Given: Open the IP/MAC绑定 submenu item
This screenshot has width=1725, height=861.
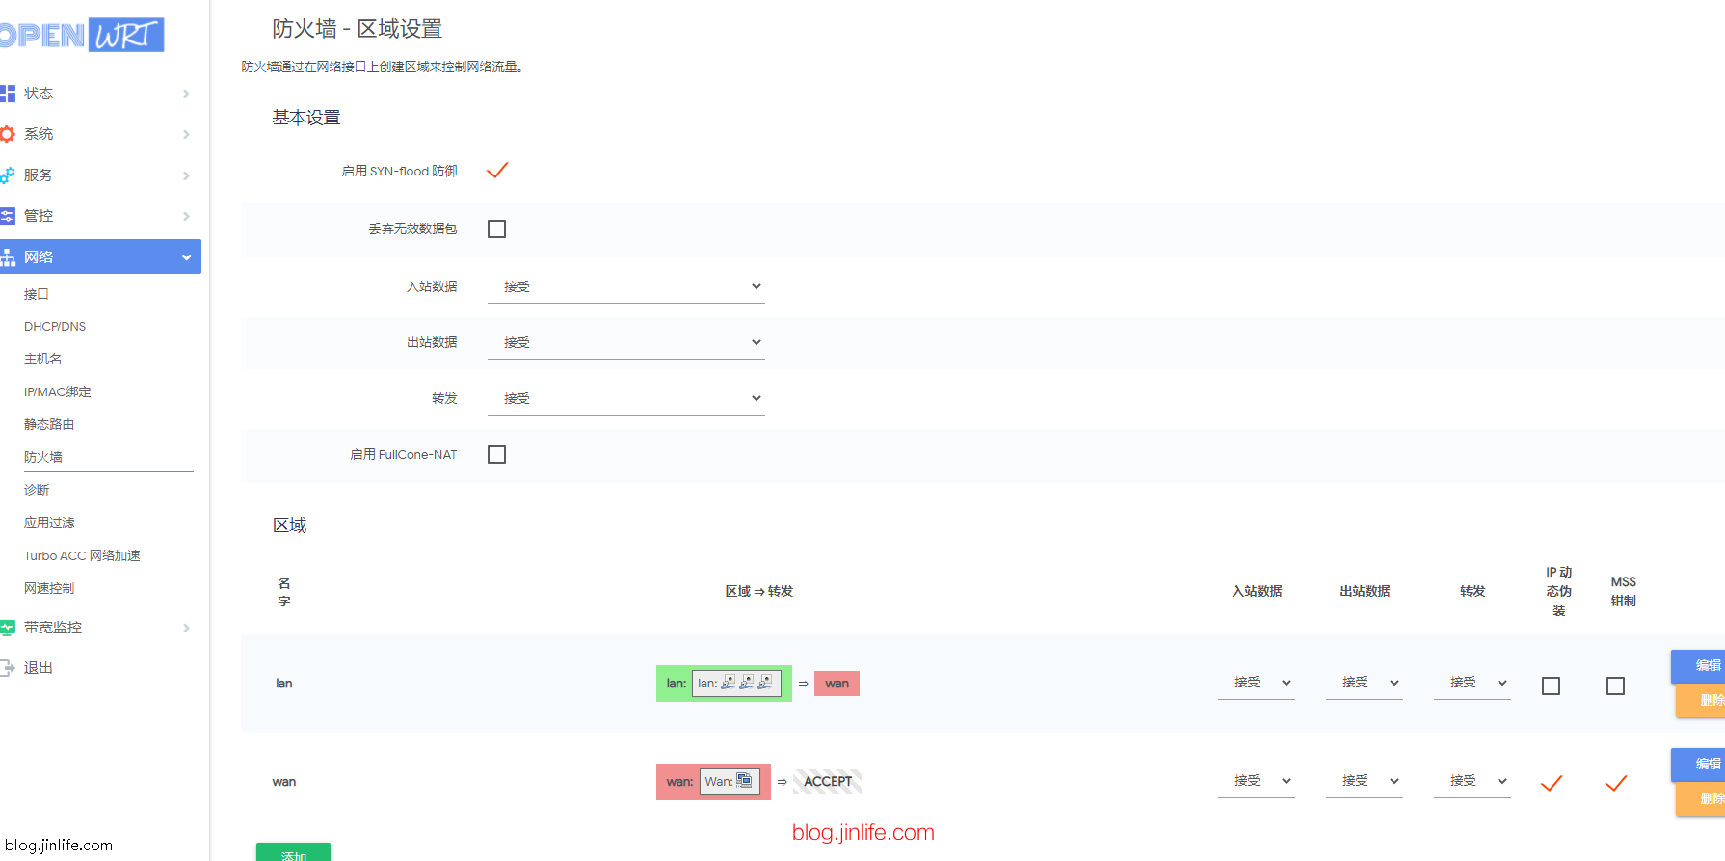Looking at the screenshot, I should [58, 391].
